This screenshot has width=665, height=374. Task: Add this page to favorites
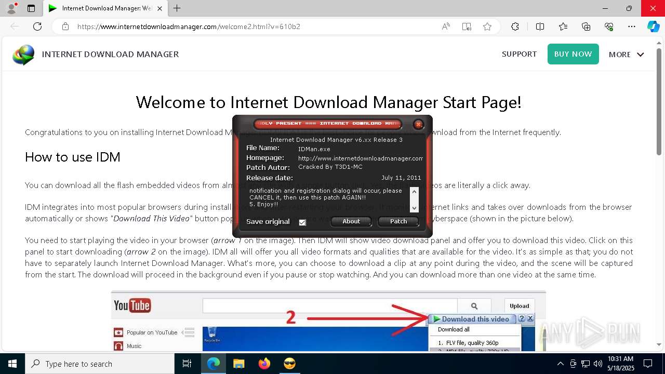[487, 26]
